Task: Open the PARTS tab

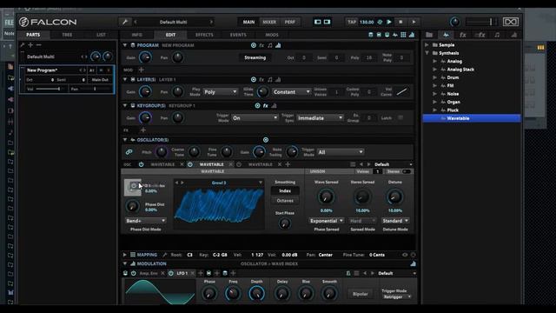Action: pyautogui.click(x=33, y=35)
